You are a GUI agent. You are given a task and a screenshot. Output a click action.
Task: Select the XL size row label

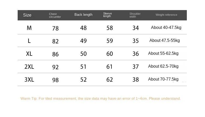click(29, 54)
